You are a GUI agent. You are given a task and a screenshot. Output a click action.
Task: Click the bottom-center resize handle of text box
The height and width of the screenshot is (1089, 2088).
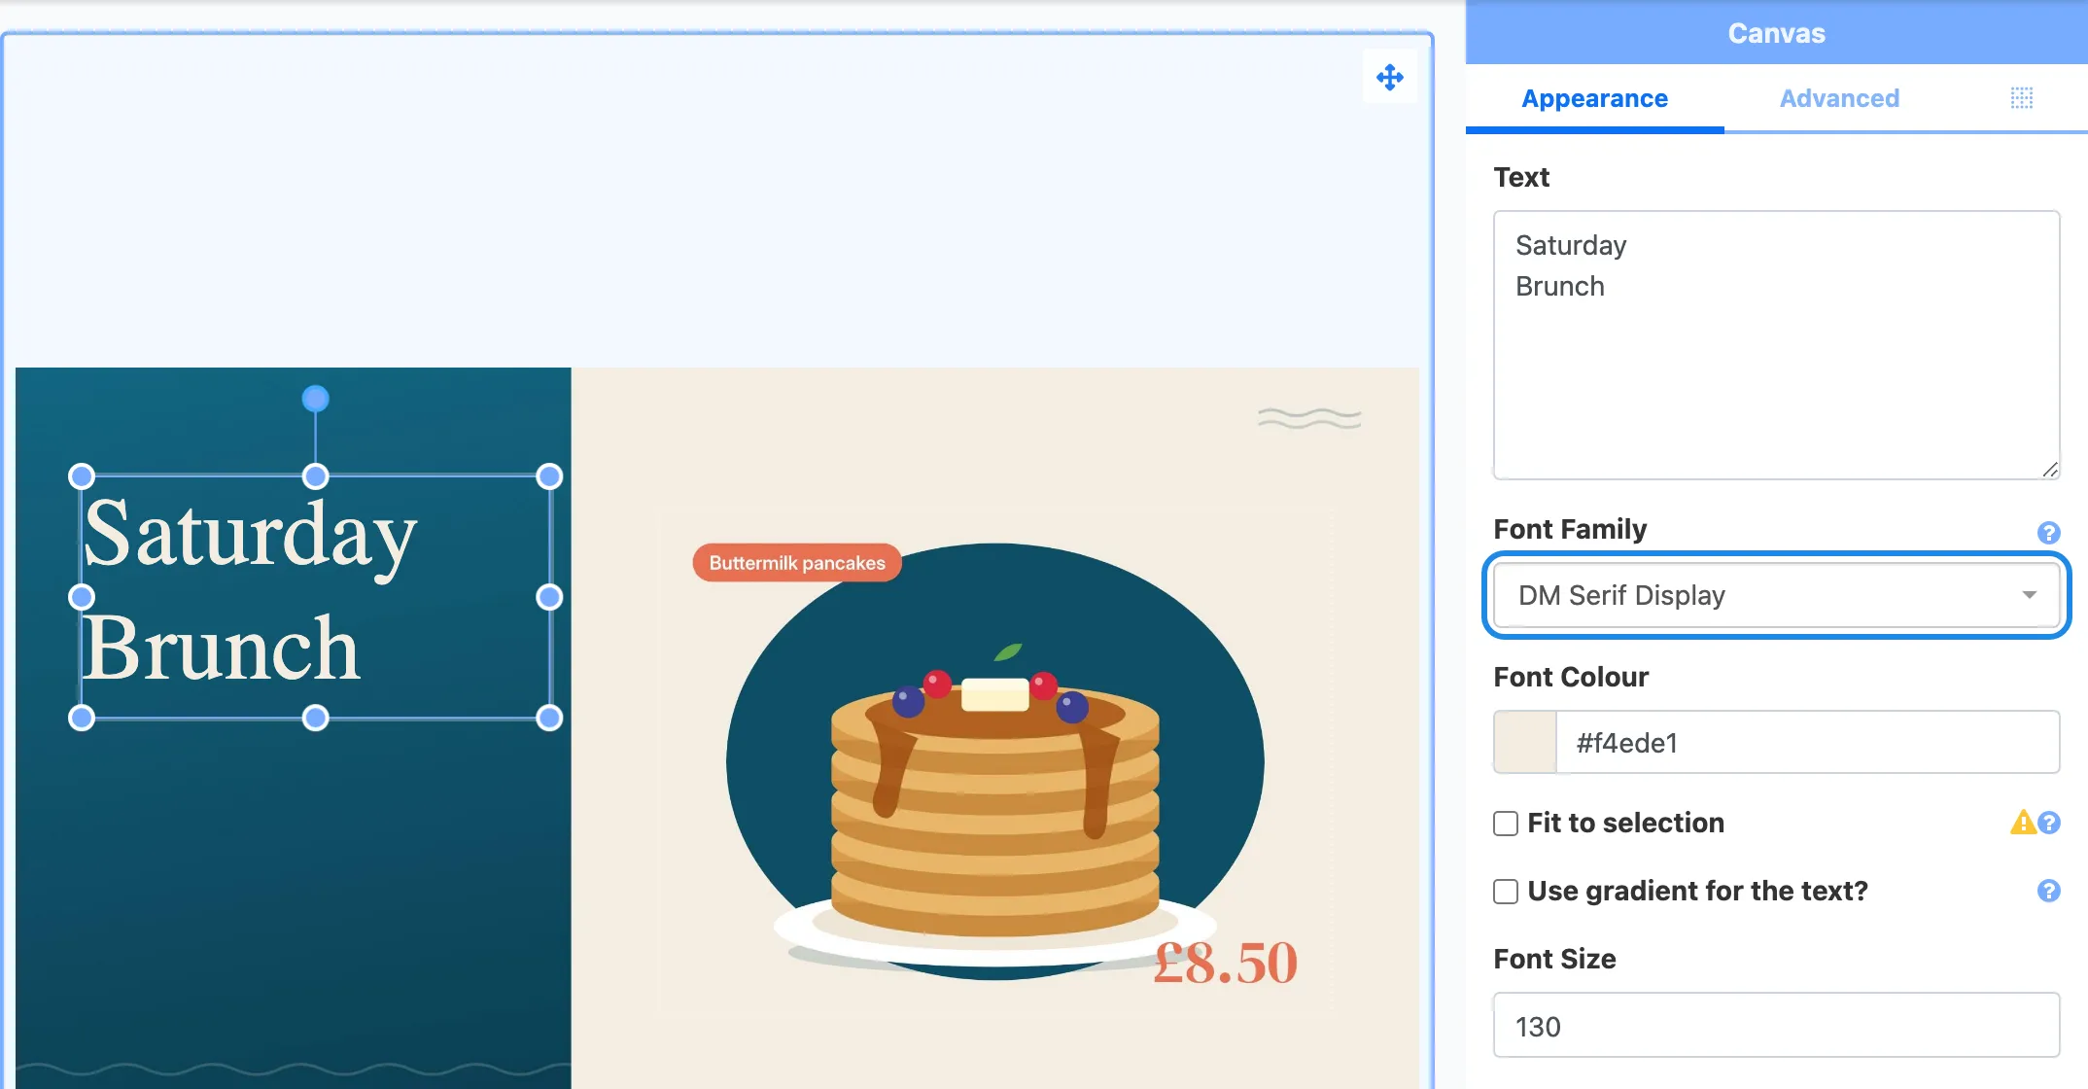315,718
